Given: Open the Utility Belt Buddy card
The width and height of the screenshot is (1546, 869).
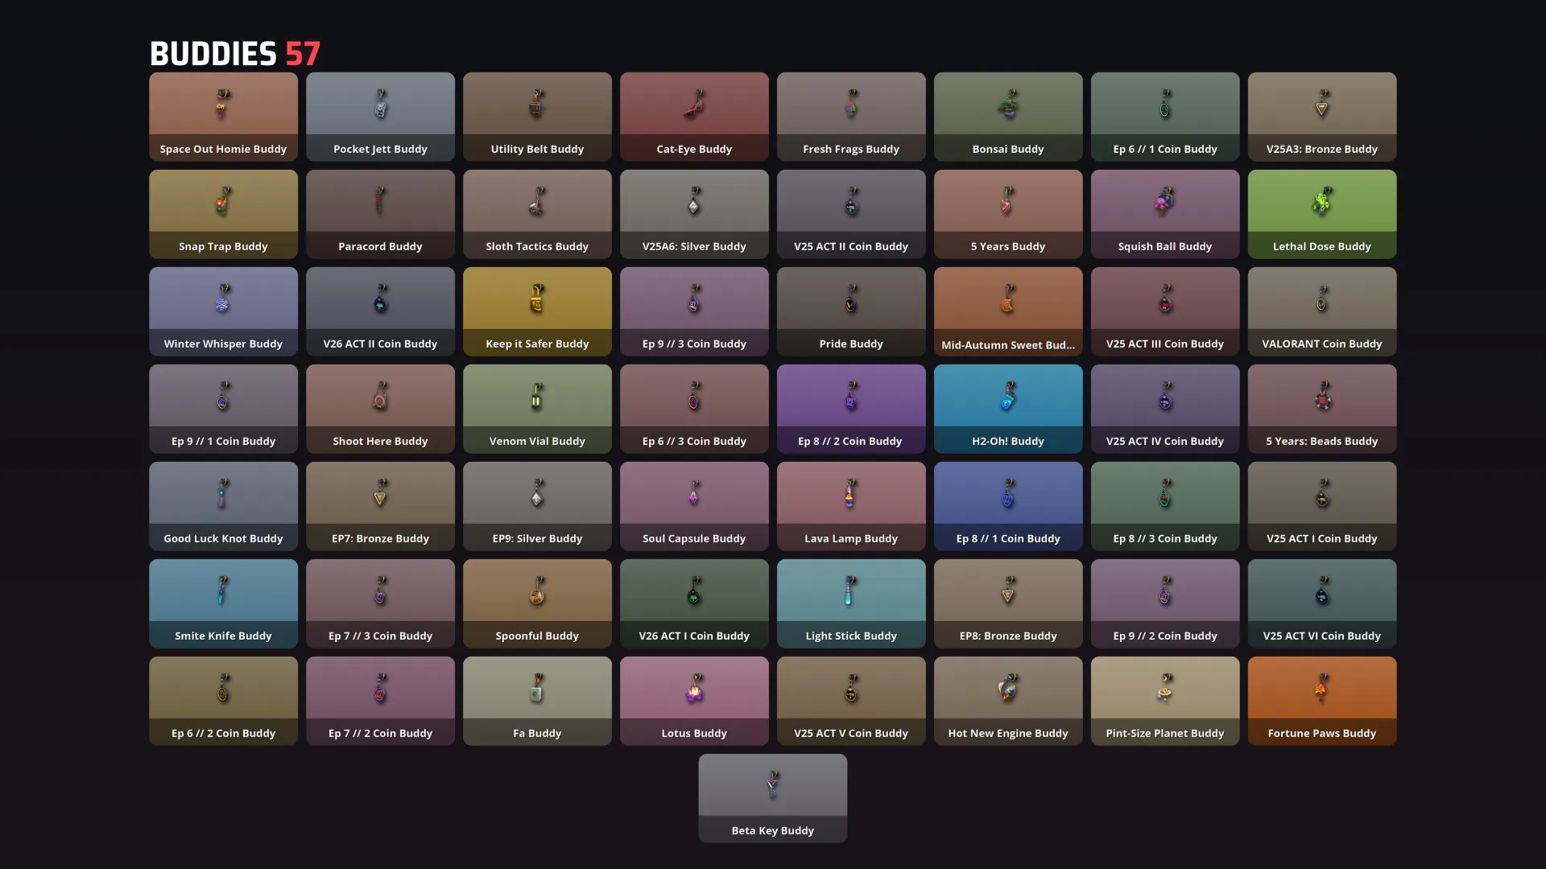Looking at the screenshot, I should 537,117.
